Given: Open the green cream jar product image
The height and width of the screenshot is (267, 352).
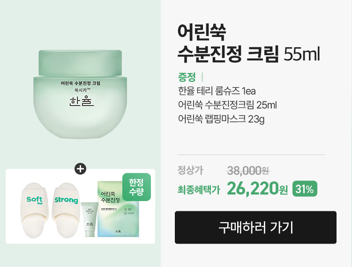Looking at the screenshot, I should click(x=80, y=94).
